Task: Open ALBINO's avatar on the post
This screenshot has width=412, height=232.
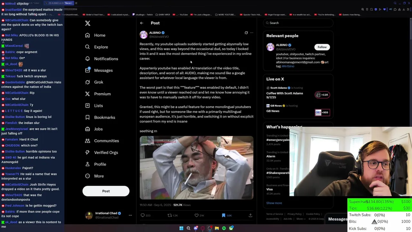Action: [x=144, y=34]
